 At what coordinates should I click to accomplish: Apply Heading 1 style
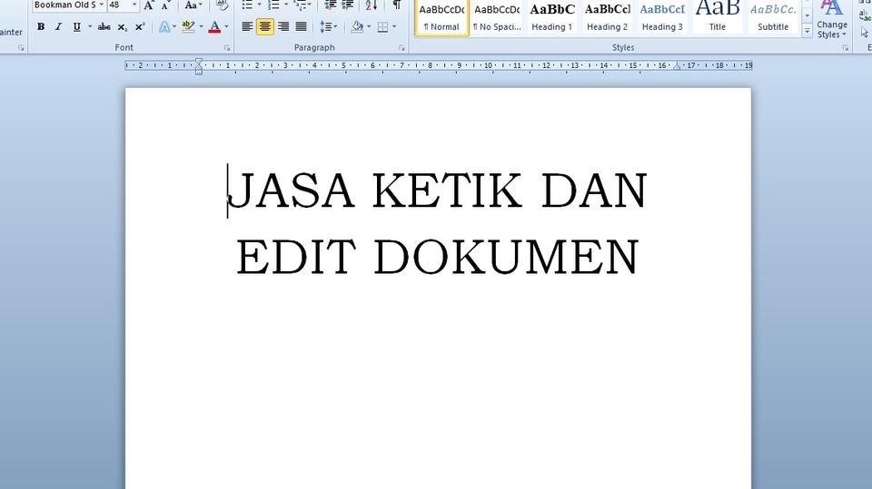point(551,18)
